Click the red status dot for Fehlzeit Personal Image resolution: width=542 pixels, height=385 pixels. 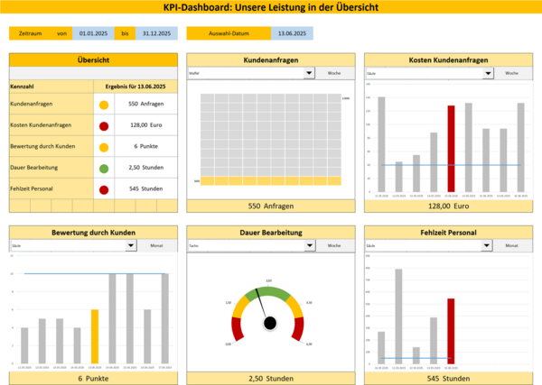coord(103,189)
